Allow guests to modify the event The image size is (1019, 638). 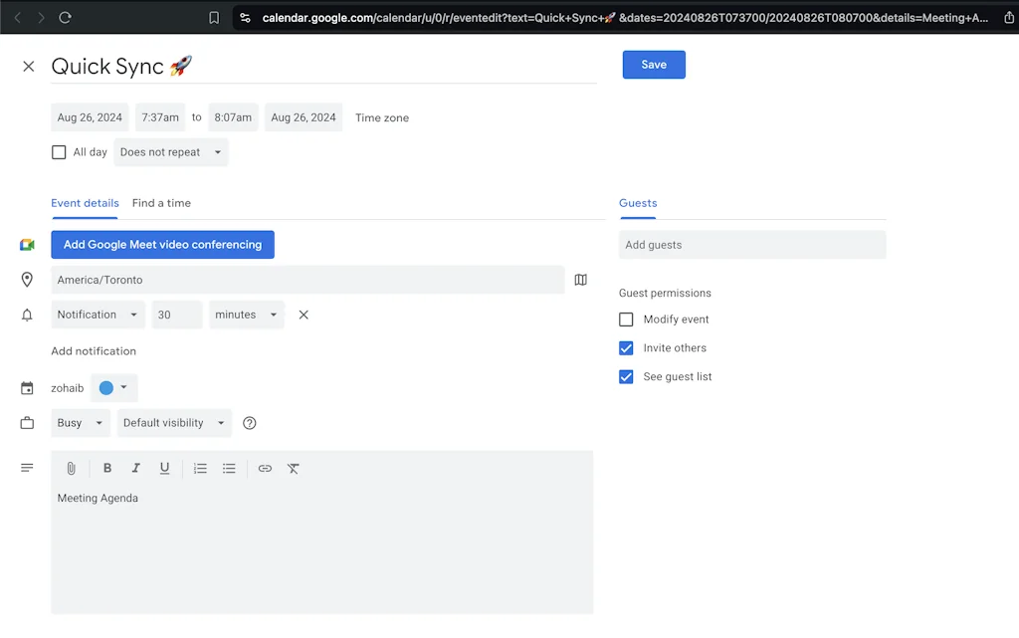pos(626,319)
